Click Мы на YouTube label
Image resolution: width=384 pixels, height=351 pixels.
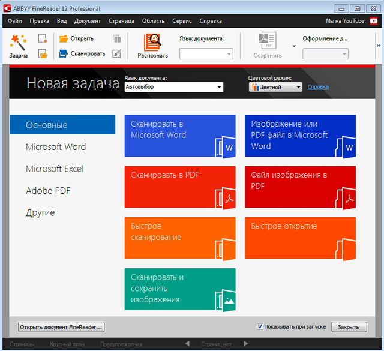click(x=346, y=21)
